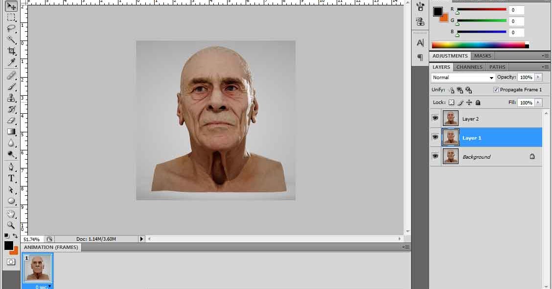Open the Fill slider arrow

pos(538,103)
